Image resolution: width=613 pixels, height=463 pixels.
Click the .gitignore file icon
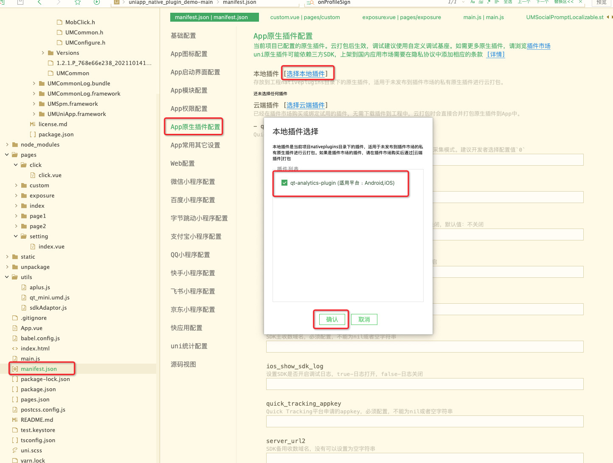coord(15,318)
